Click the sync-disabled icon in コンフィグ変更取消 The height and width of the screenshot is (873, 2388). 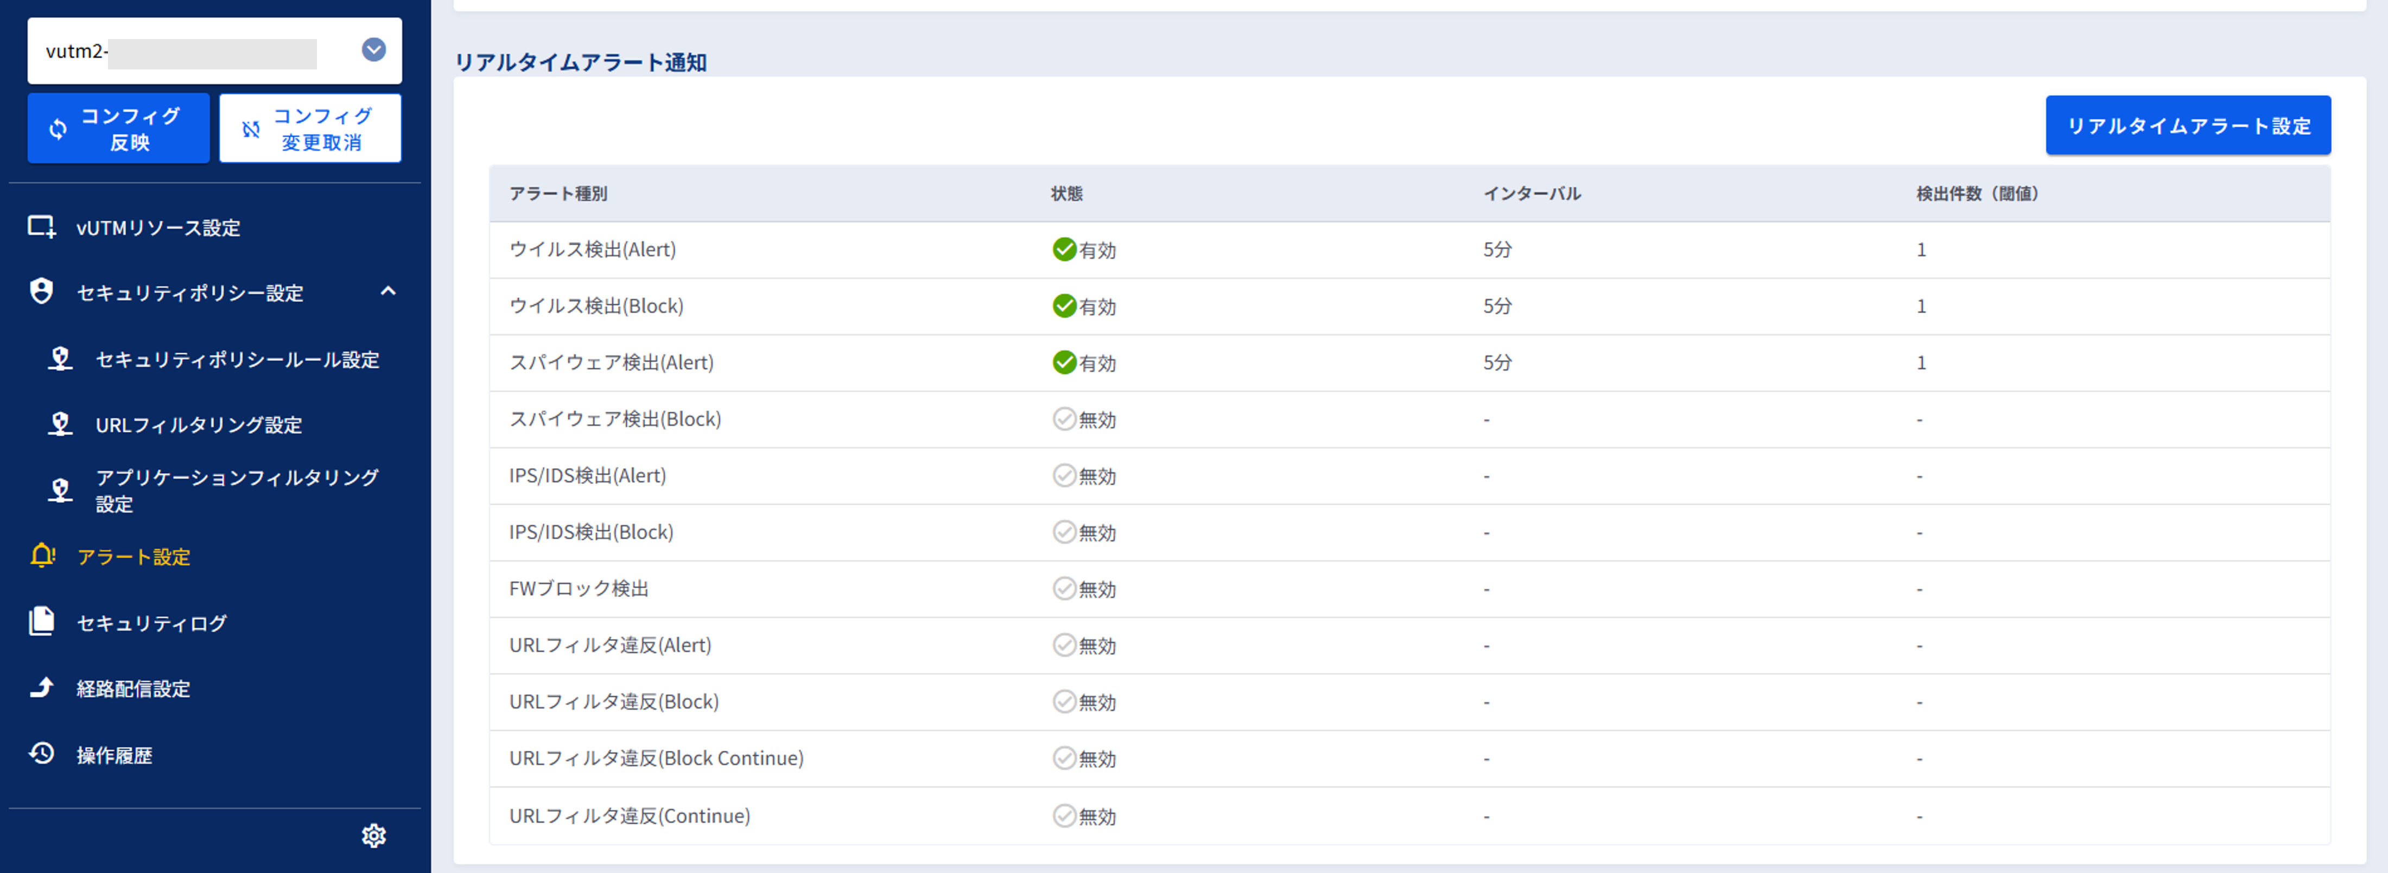250,129
